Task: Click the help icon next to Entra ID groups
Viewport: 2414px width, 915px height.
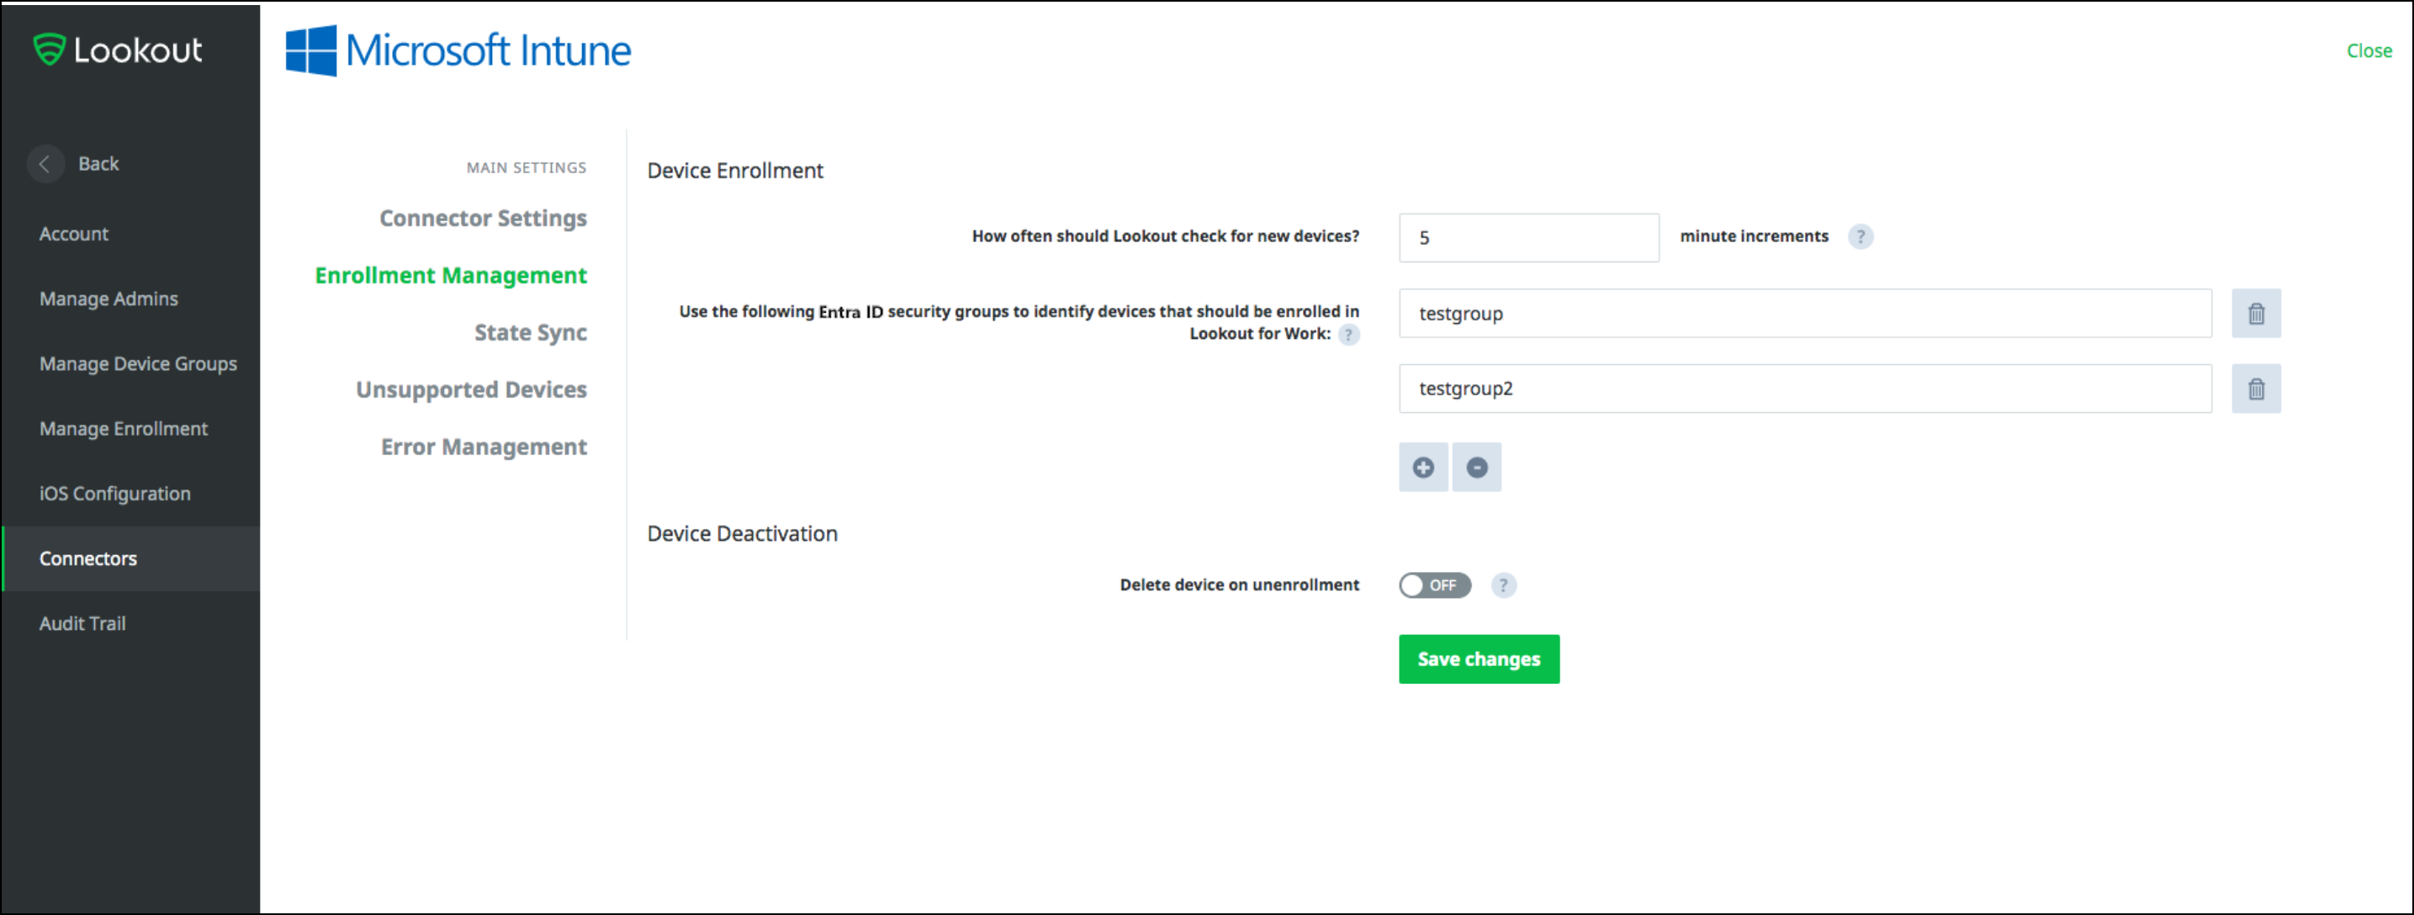Action: pyautogui.click(x=1353, y=334)
